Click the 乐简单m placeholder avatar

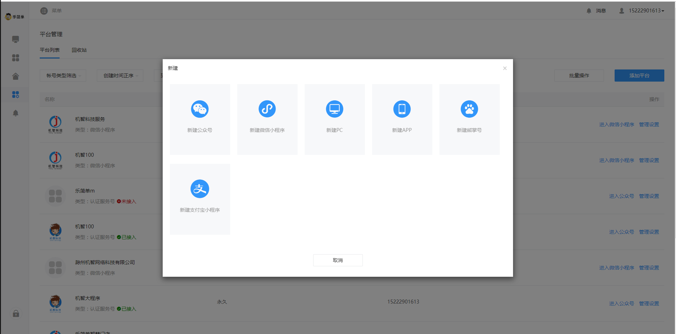[55, 196]
